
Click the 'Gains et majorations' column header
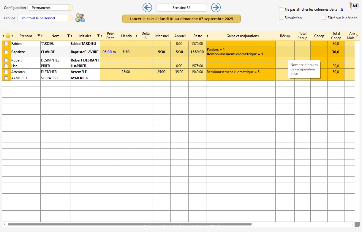click(242, 36)
